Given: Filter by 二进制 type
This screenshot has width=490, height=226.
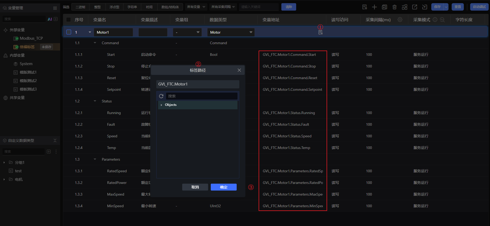Looking at the screenshot, I should click(x=80, y=7).
